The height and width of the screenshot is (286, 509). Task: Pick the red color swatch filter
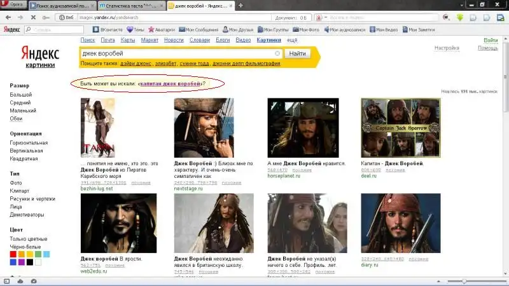click(13, 254)
